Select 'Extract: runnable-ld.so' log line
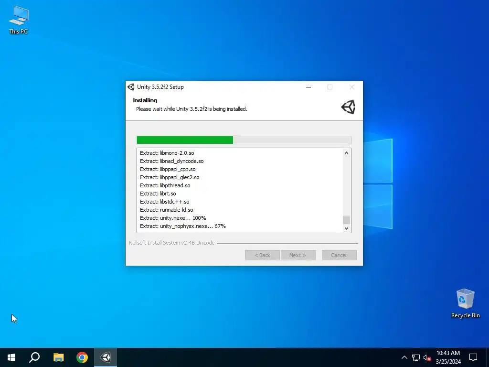Image resolution: width=489 pixels, height=367 pixels. click(166, 210)
